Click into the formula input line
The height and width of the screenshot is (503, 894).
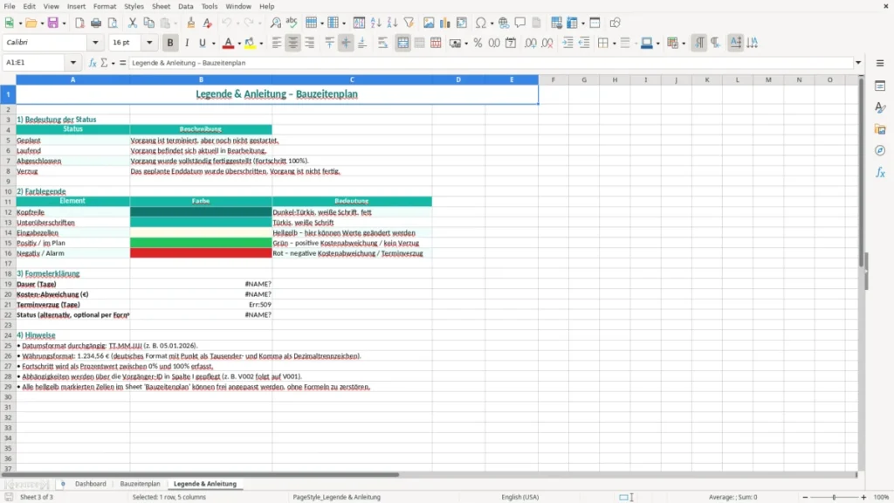point(491,63)
